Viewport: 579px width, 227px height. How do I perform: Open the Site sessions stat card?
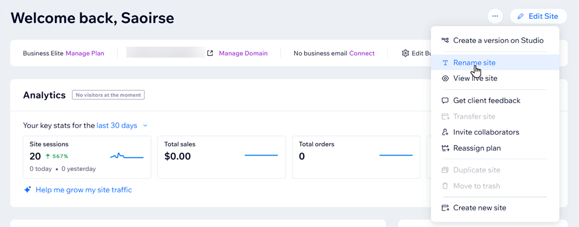[87, 157]
